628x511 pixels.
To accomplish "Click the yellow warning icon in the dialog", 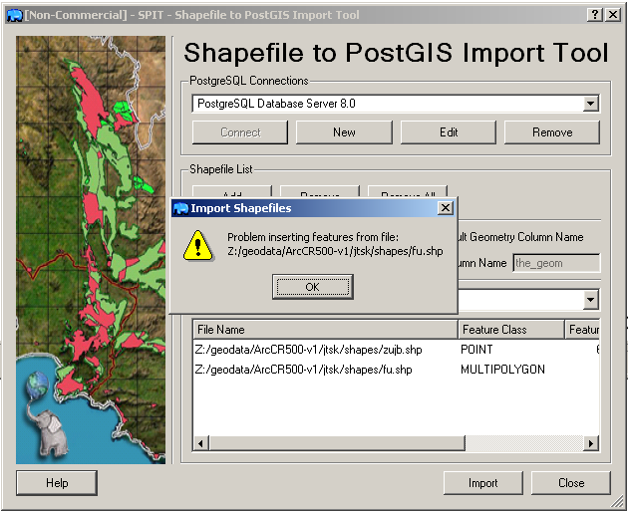I will coord(197,245).
